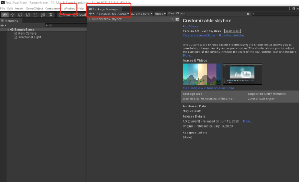Open custom editor tools wrench icon

[51, 14]
